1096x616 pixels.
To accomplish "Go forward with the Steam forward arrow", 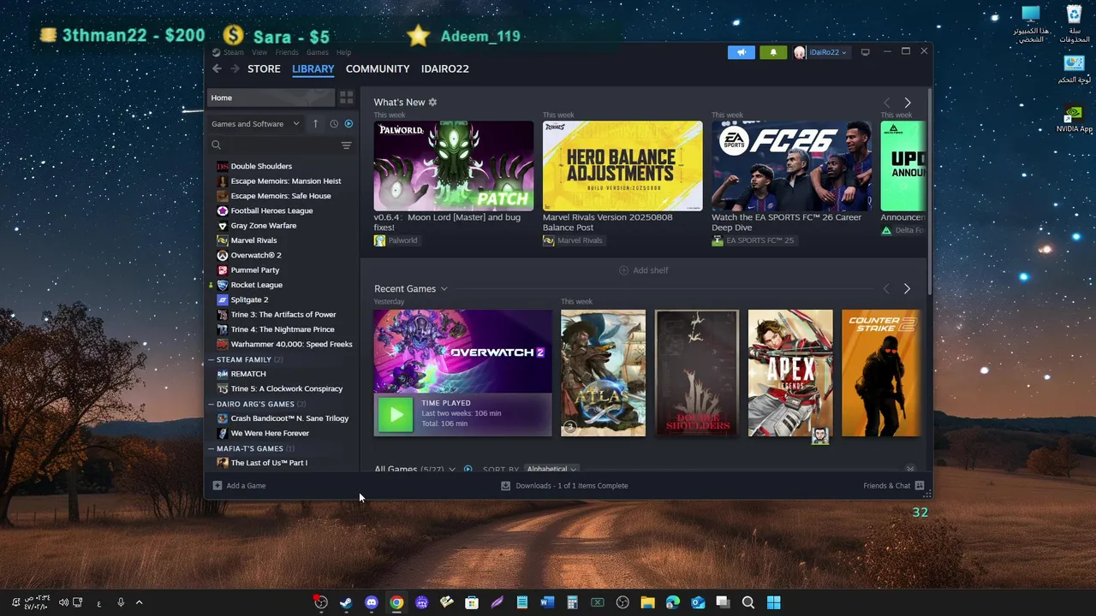I will tap(235, 68).
